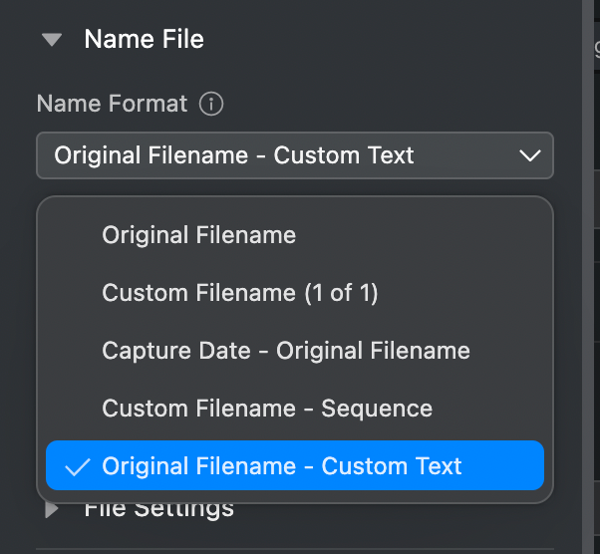Screen dimensions: 600x554
Task: Click the Name Format info icon
Action: 210,104
